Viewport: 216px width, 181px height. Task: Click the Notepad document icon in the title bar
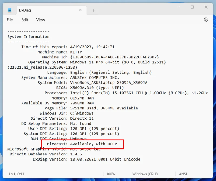10,10
